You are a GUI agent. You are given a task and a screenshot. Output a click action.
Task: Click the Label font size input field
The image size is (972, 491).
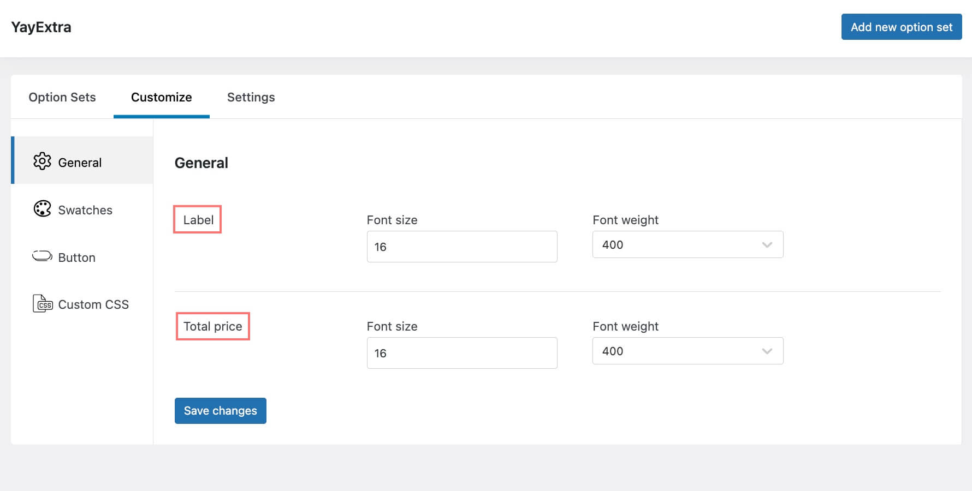point(461,247)
